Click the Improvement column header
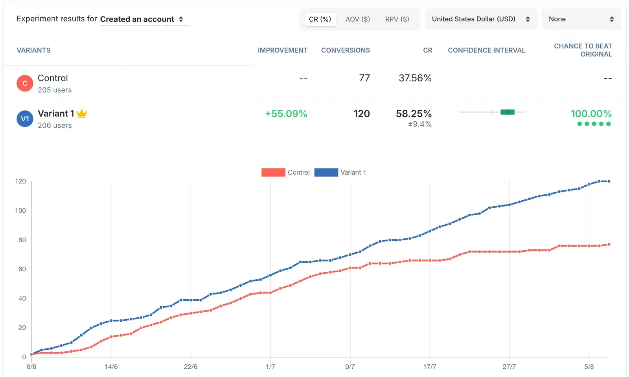This screenshot has width=629, height=377. (283, 50)
